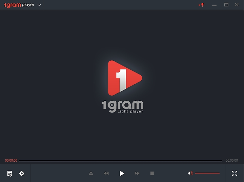Click the rewind button
Screen dimensions: 244x182
[106, 173]
